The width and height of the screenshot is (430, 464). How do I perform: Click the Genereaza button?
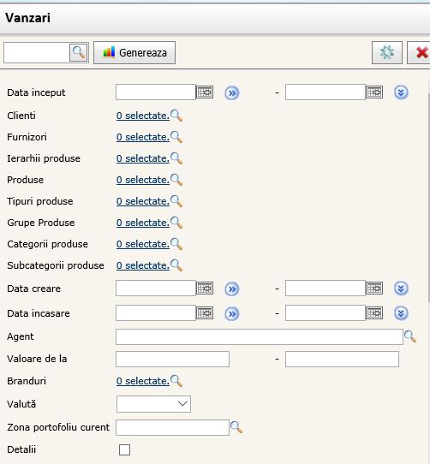point(134,53)
